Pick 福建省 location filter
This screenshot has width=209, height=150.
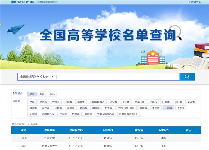coord(33,108)
